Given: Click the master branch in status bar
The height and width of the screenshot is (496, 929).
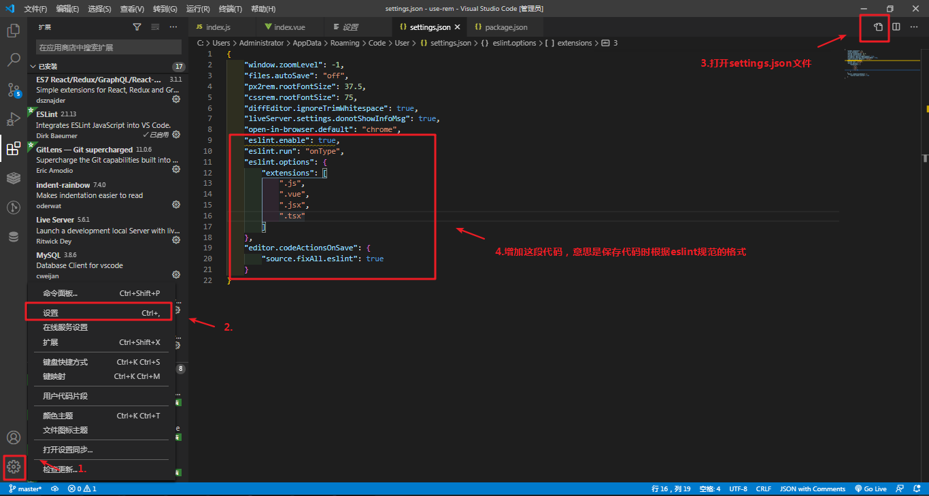Looking at the screenshot, I should pyautogui.click(x=25, y=489).
